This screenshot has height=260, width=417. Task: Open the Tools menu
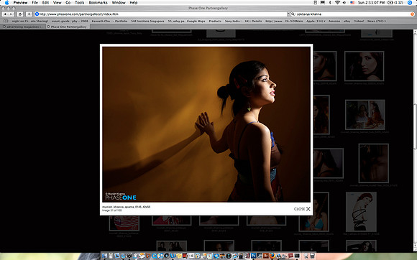coord(79,3)
